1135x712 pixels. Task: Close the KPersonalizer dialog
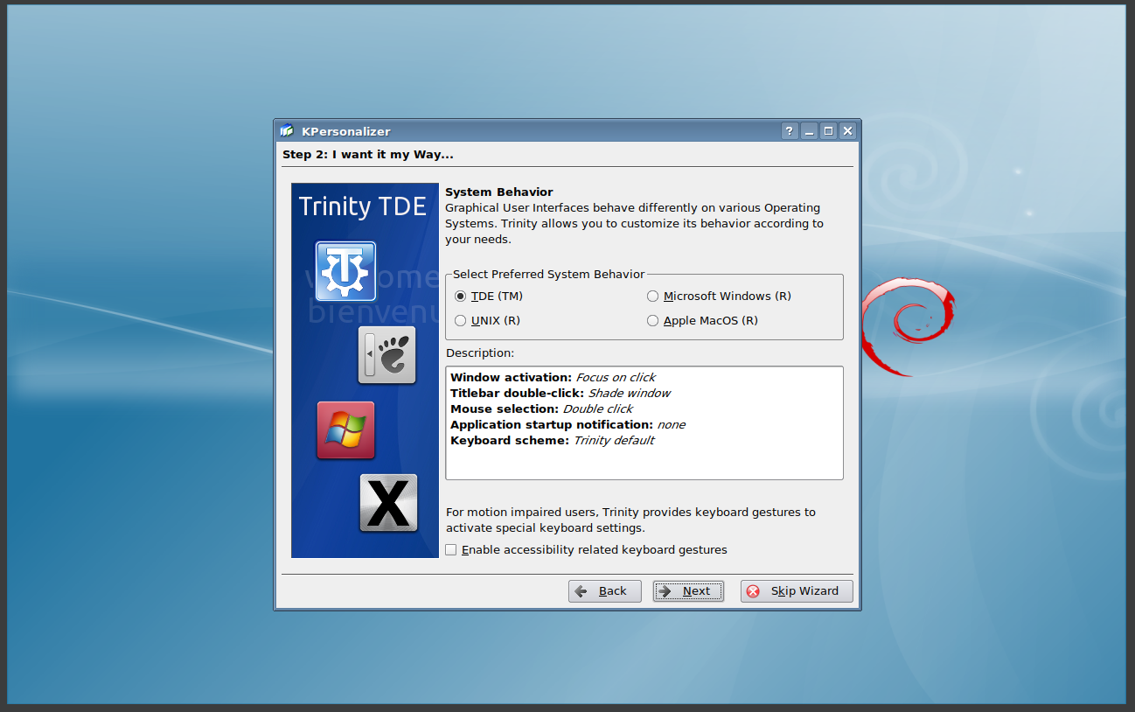[847, 131]
